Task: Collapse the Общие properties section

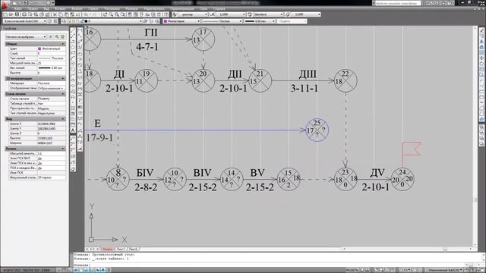Action: click(x=63, y=44)
